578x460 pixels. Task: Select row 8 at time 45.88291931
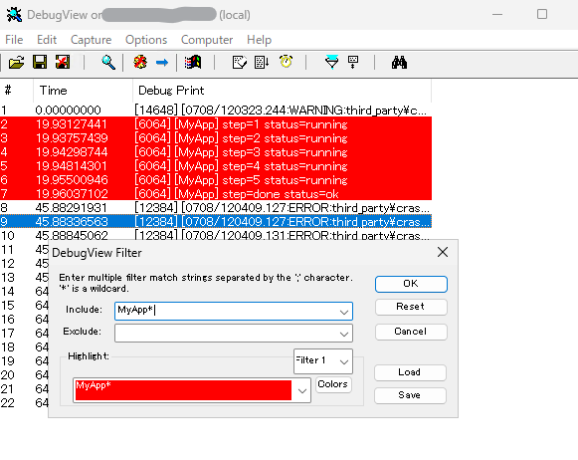(x=216, y=208)
